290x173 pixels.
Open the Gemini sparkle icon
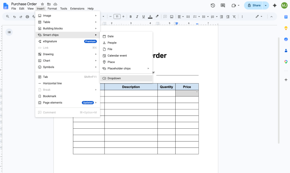click(x=275, y=5)
